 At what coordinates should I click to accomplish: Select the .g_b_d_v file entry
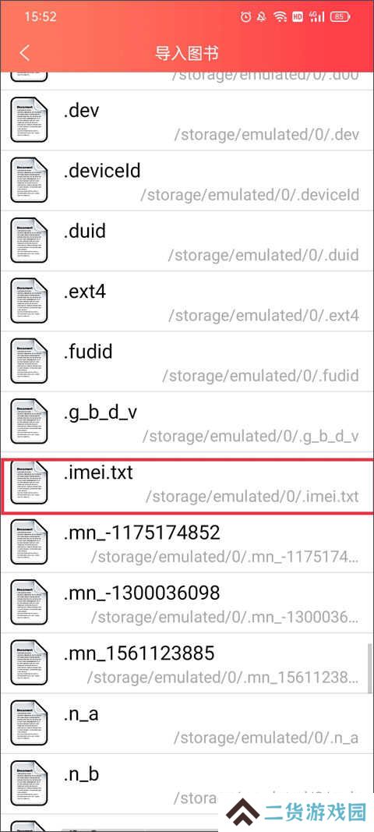(x=187, y=422)
